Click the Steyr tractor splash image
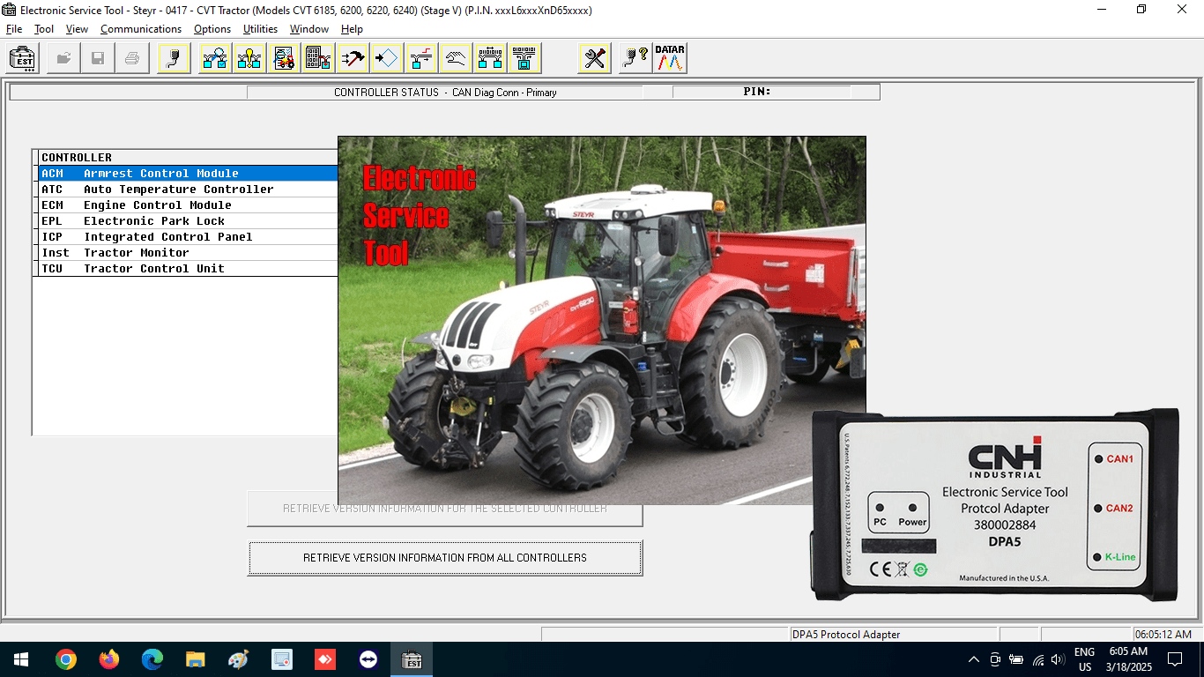Viewport: 1204px width, 677px height. point(602,320)
